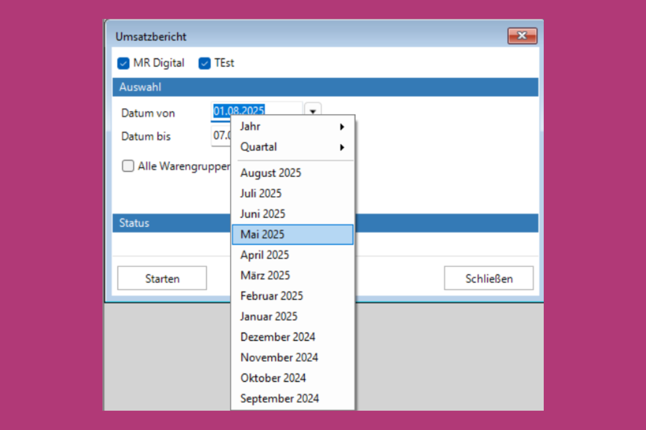Expand the Jahr submenu
Image resolution: width=646 pixels, height=430 pixels.
pyautogui.click(x=292, y=127)
